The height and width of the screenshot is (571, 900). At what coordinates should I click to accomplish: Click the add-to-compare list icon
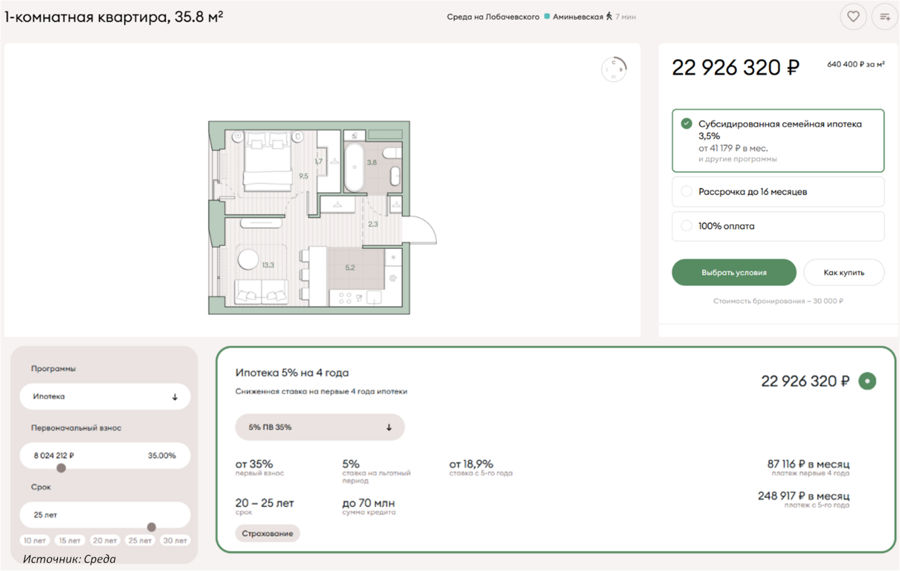pos(885,17)
